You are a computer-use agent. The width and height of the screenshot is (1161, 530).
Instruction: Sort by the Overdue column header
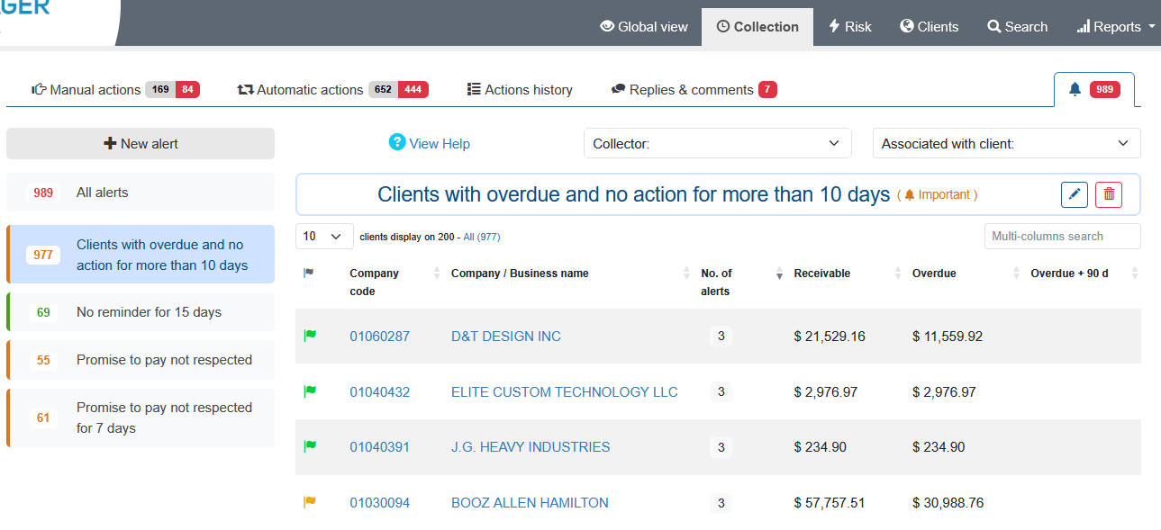click(934, 273)
